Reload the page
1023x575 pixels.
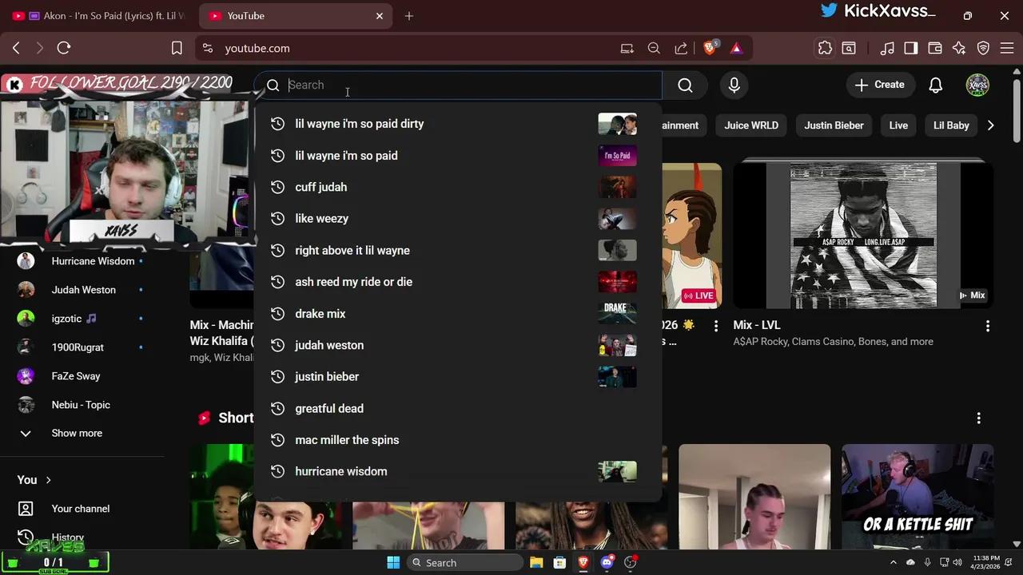point(64,48)
